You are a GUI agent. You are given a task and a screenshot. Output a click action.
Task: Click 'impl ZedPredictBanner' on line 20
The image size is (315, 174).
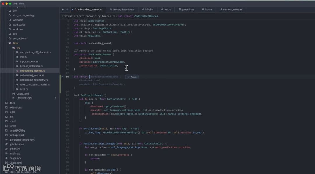[x=88, y=95]
